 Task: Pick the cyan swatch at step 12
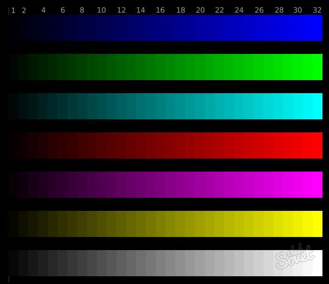coord(121,106)
